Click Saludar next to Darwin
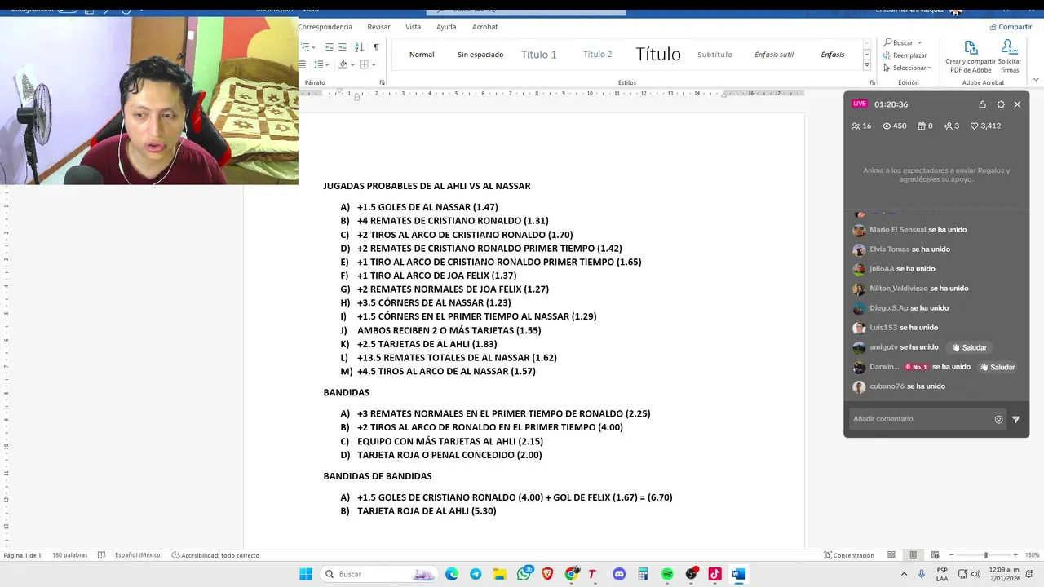The height and width of the screenshot is (587, 1044). 998,367
